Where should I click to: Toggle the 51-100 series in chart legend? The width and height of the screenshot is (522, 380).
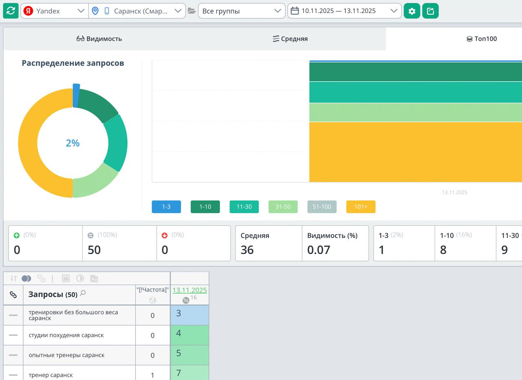(x=322, y=207)
